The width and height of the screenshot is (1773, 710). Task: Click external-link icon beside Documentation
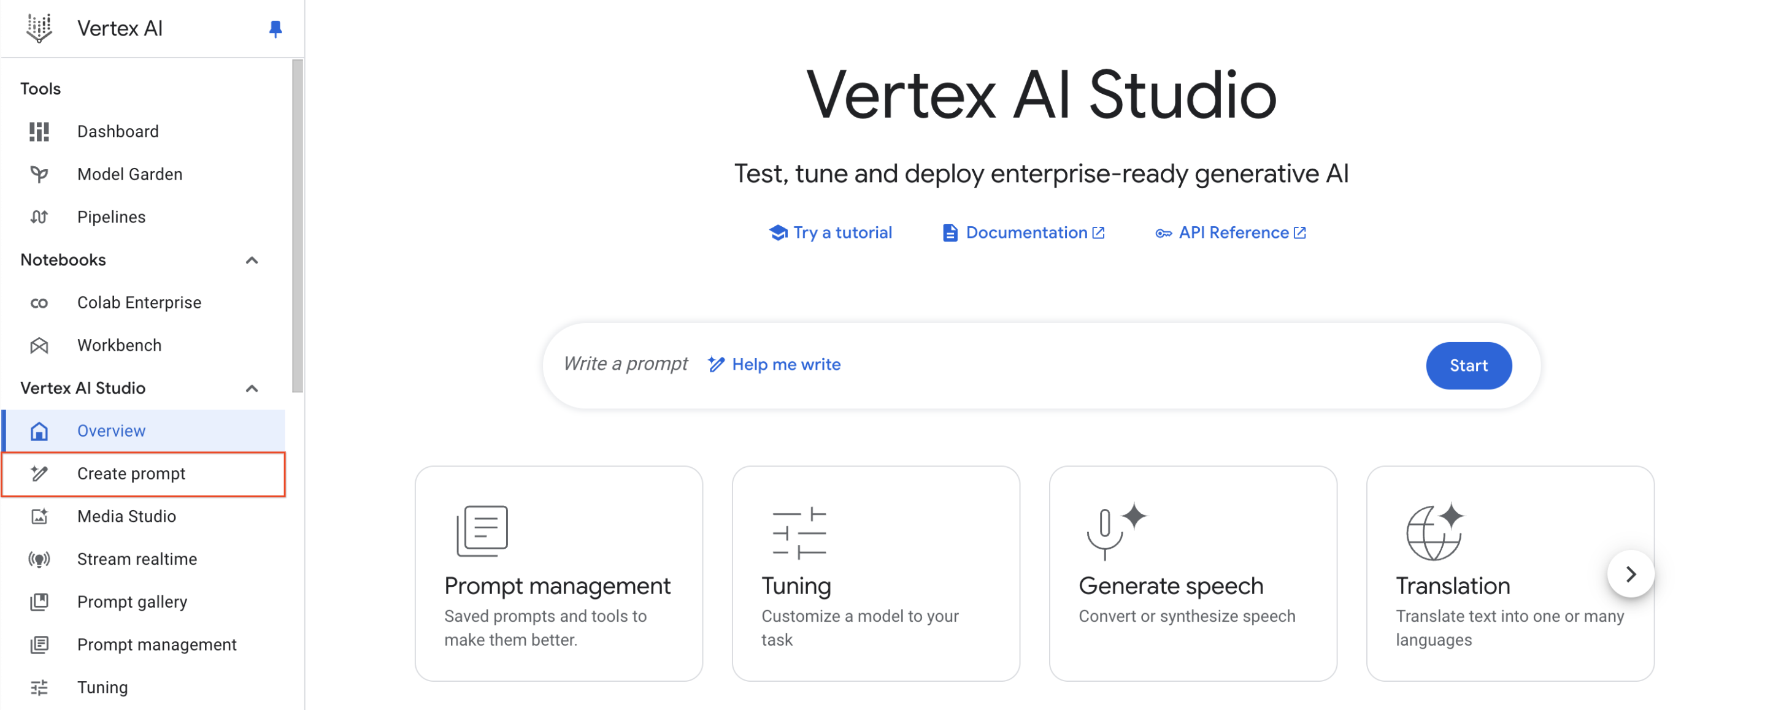(x=1099, y=233)
